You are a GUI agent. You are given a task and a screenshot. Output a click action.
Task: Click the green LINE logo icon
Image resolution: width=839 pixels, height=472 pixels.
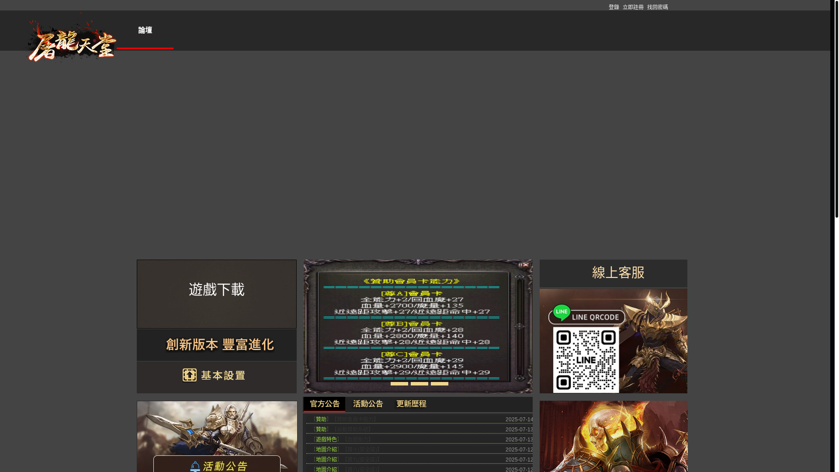pyautogui.click(x=562, y=313)
